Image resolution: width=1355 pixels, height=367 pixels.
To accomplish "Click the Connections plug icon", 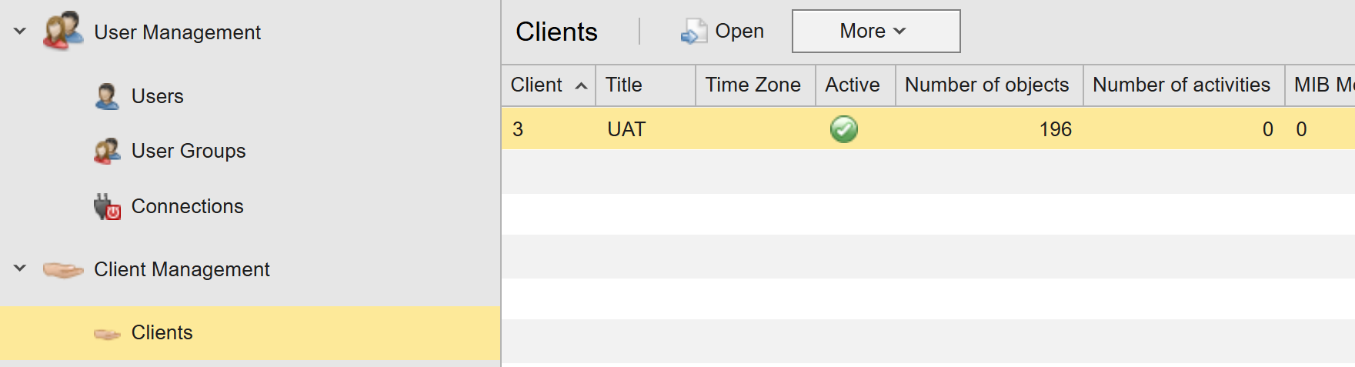I will point(107,206).
